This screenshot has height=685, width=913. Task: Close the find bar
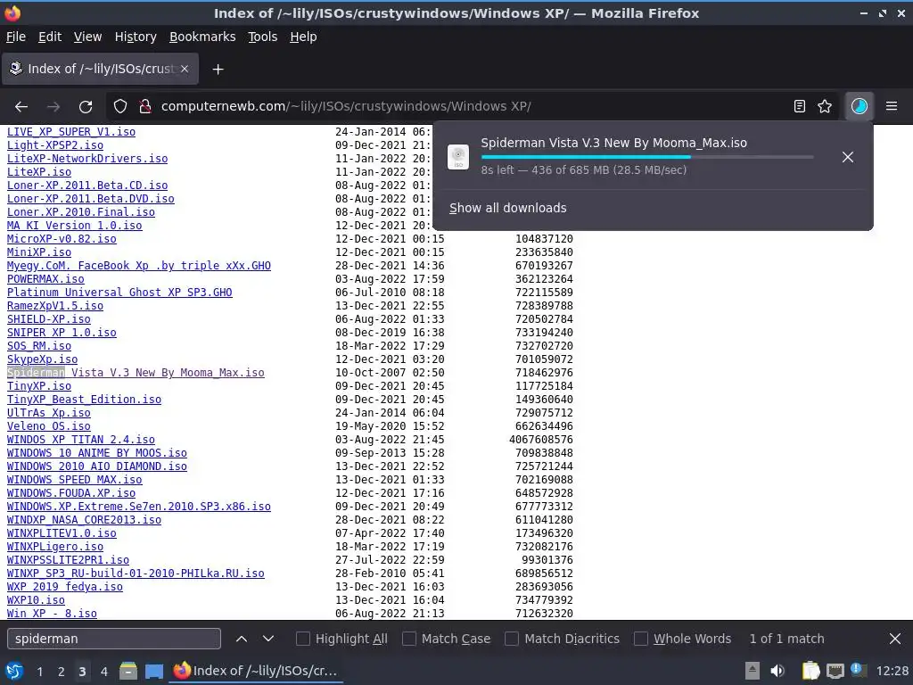point(895,639)
